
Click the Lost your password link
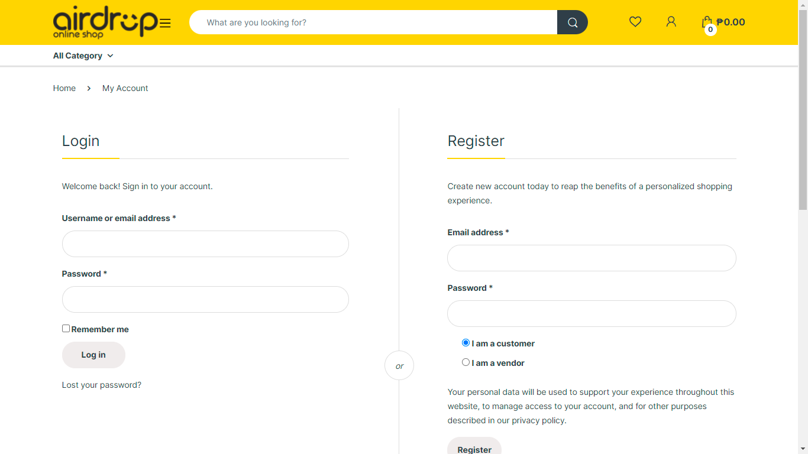point(102,385)
